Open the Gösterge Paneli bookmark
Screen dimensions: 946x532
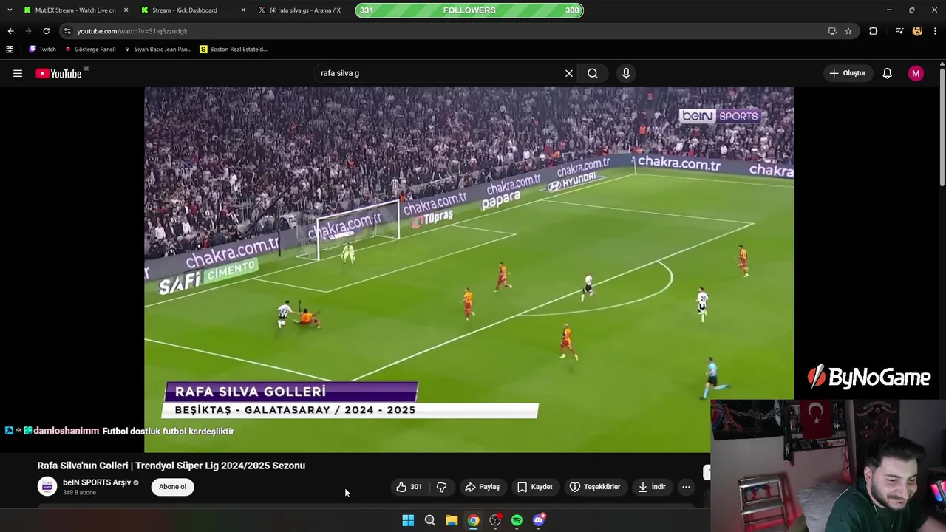point(90,49)
